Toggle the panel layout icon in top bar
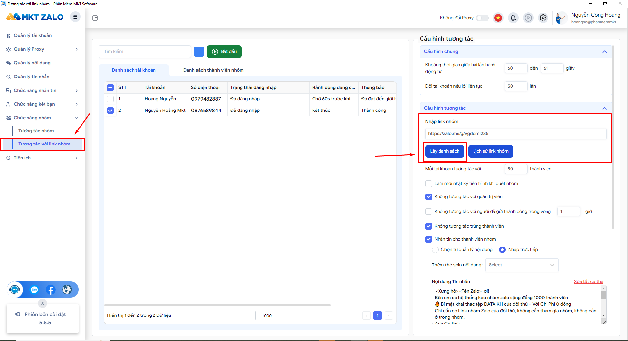 95,18
